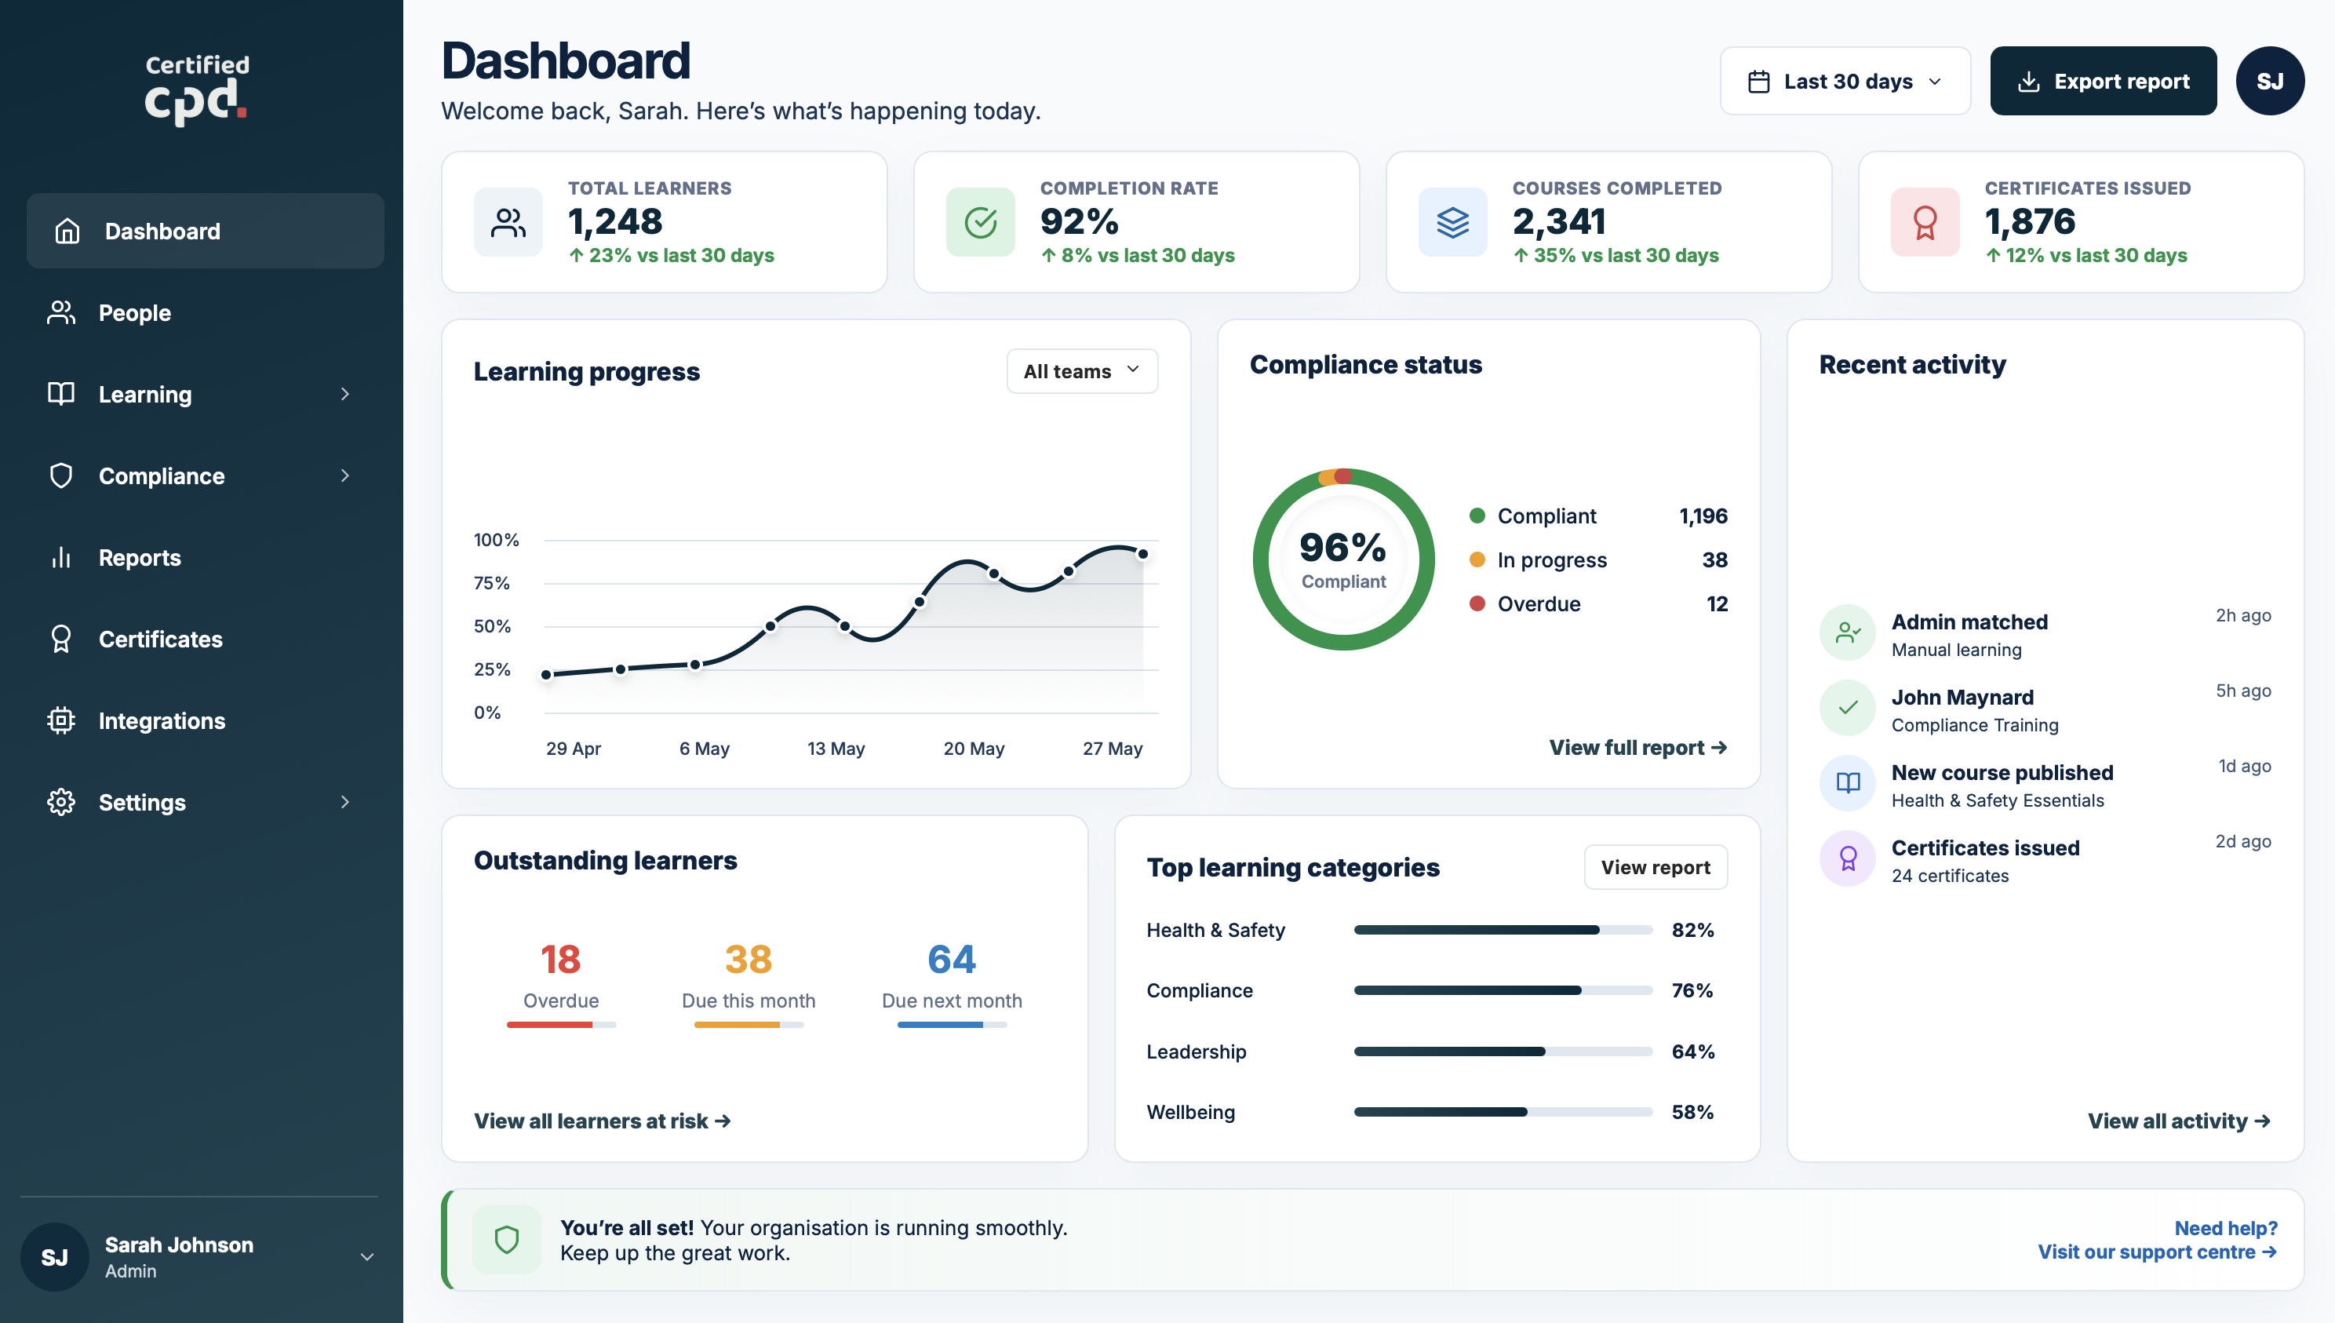
Task: Open the Settings menu item
Action: coord(206,802)
